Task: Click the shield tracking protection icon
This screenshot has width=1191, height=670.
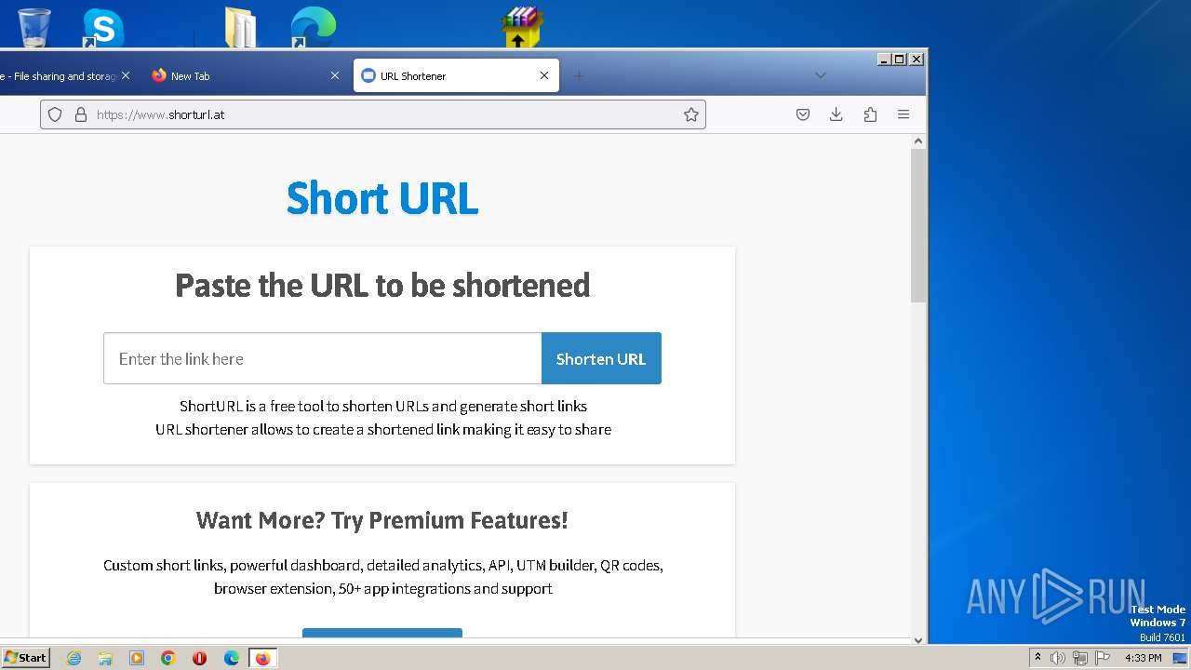Action: [55, 114]
